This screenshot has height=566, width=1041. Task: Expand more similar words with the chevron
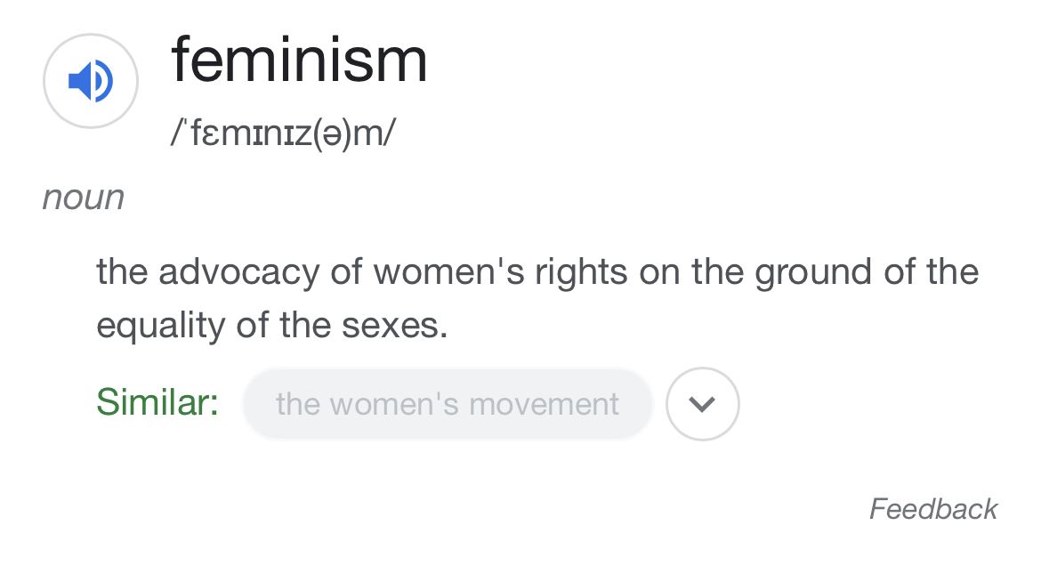[702, 404]
